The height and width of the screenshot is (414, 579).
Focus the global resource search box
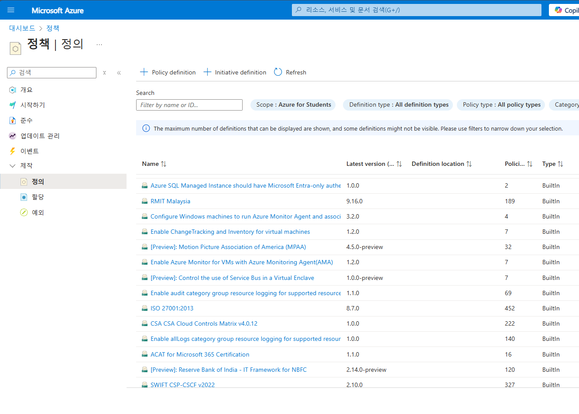[x=417, y=10]
